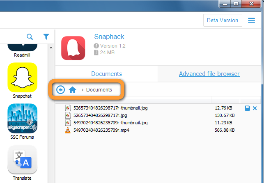Open the filter funnel in the app list
This screenshot has width=264, height=183.
46,37
